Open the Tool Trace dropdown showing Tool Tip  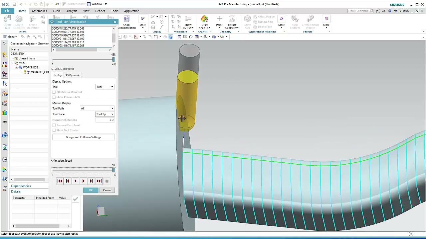click(x=105, y=114)
